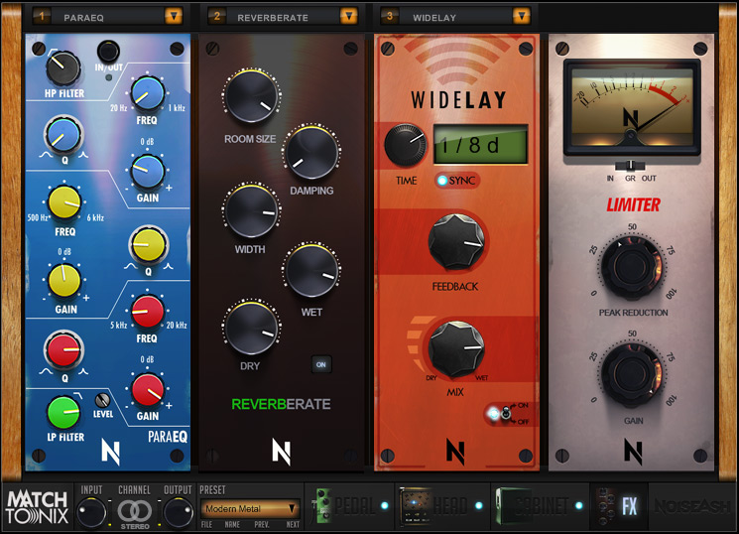Click the red high-band Q knob

point(63,350)
